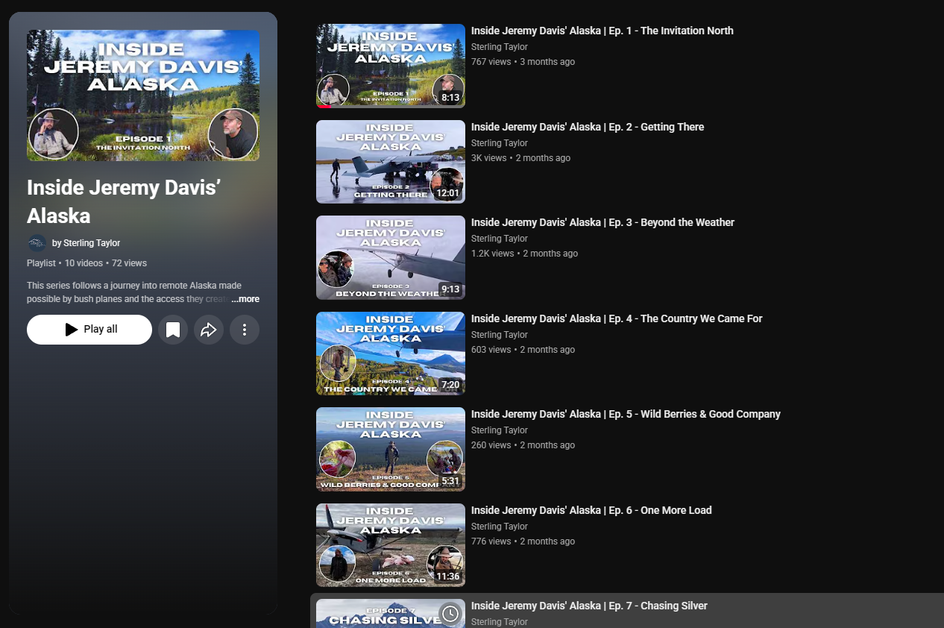
Task: Open the playlist three-dot more actions menu
Action: (245, 330)
